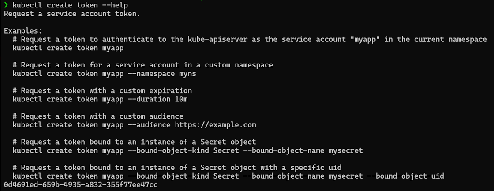This screenshot has width=494, height=191.
Task: Click the green prompt chevron
Action: click(6, 5)
